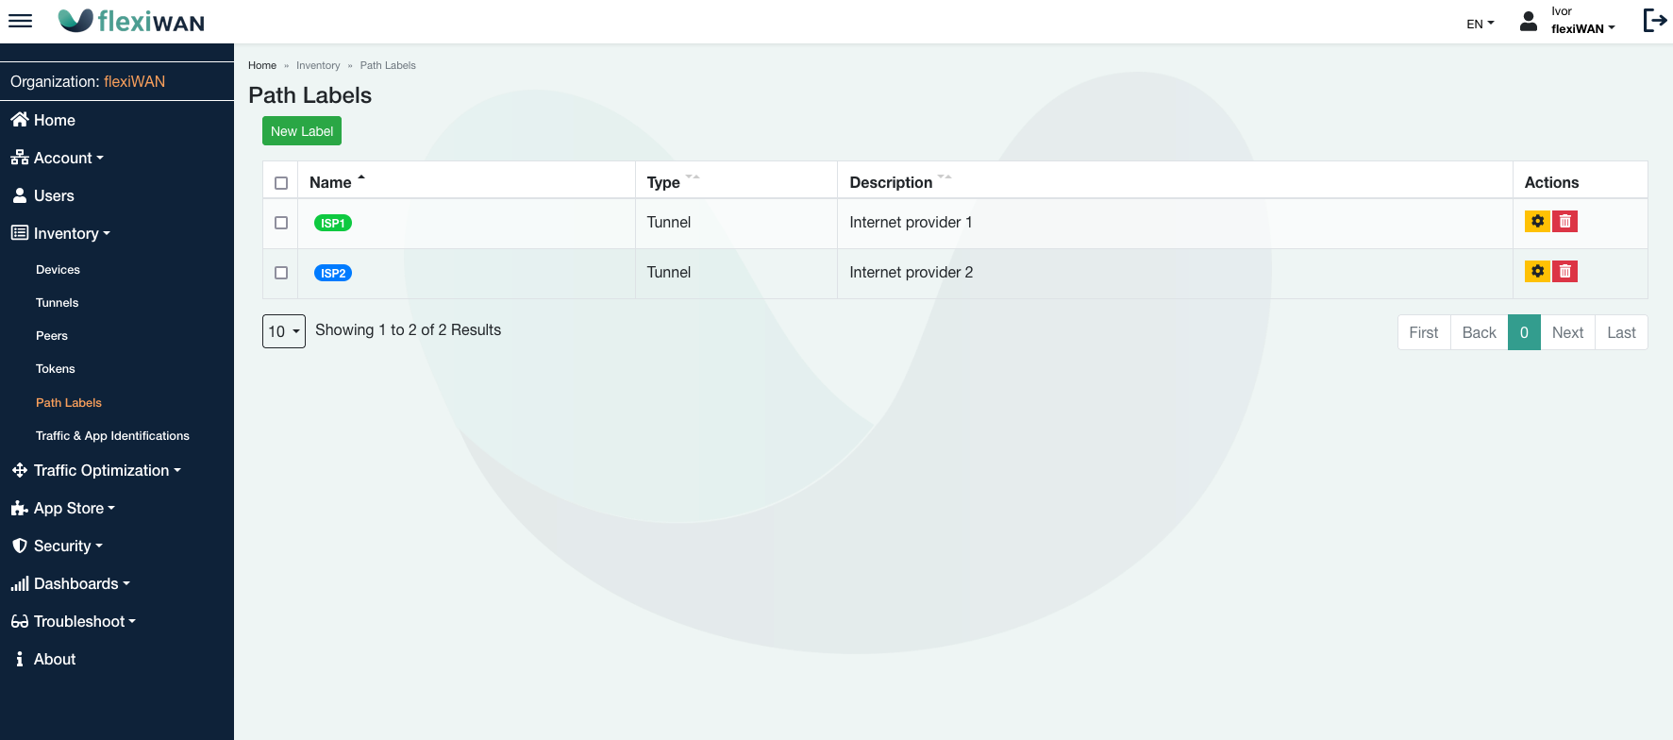The width and height of the screenshot is (1673, 740).
Task: Sort by the Description column arrows
Action: [945, 177]
